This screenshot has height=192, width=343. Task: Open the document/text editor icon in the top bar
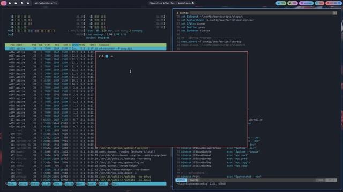(22, 3)
